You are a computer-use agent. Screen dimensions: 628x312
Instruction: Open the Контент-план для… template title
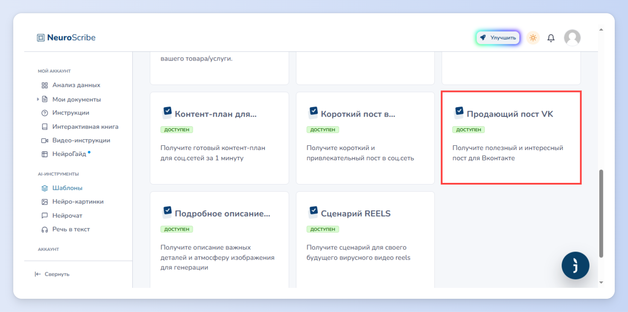[216, 114]
